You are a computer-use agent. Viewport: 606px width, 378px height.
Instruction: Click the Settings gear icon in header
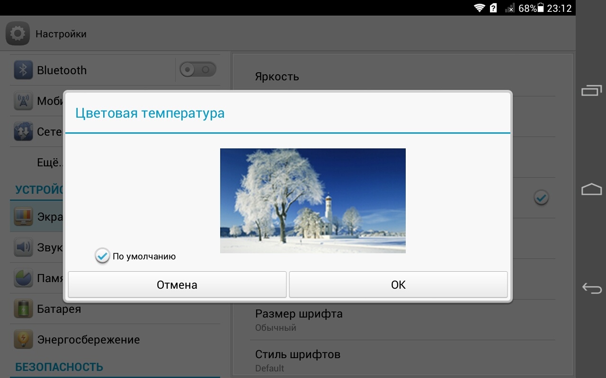(x=18, y=34)
